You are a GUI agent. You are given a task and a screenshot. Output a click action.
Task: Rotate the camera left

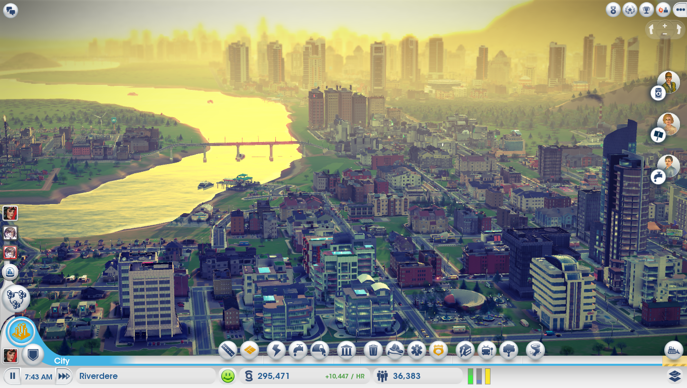[651, 30]
